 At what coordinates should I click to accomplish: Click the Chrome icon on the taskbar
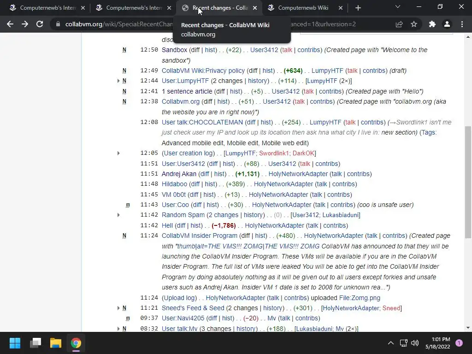click(x=76, y=343)
